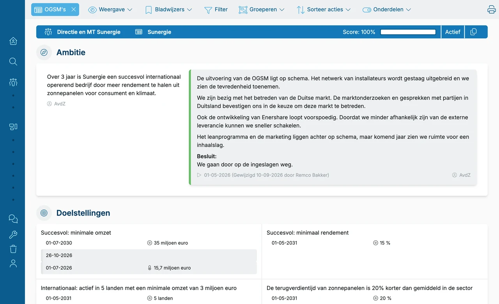This screenshot has width=499, height=304.
Task: Click the 26-10-2026 measurement row
Action: coord(149,255)
